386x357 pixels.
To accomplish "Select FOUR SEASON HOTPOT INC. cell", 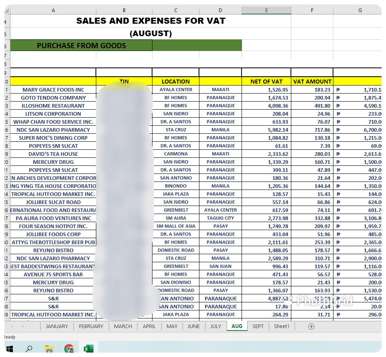I will tap(53, 226).
